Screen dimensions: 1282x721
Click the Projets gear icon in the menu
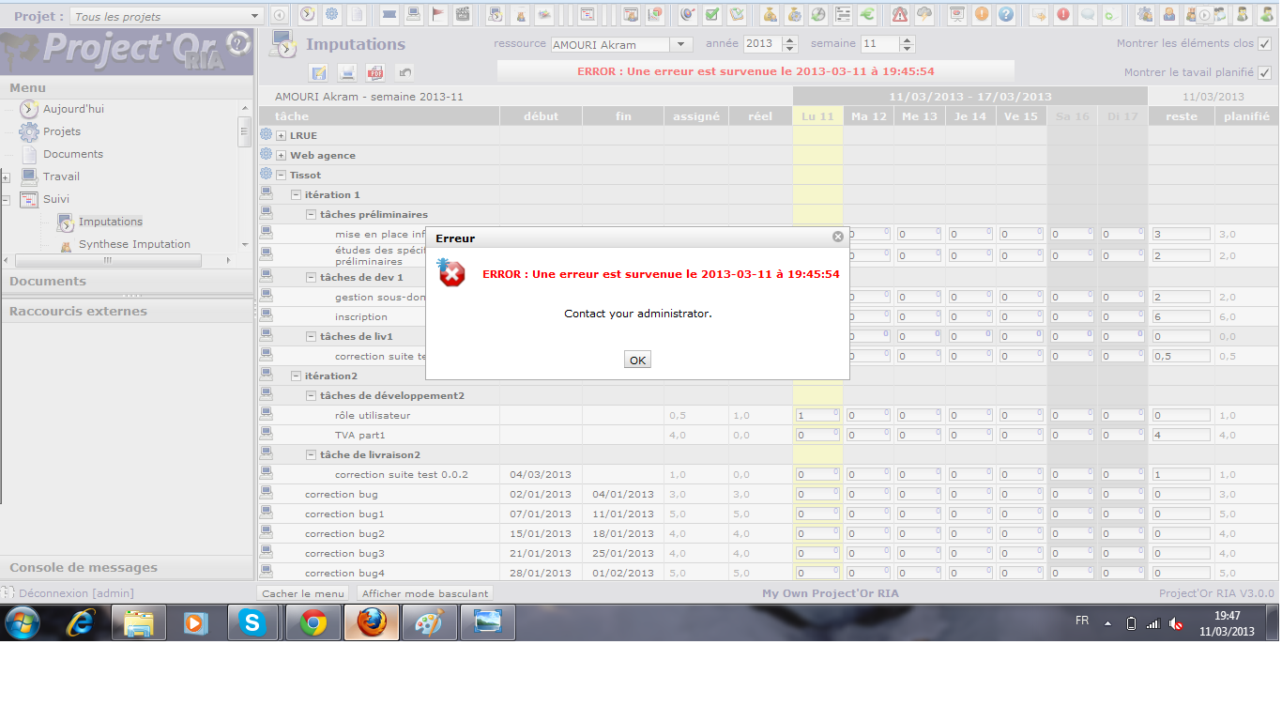pos(29,131)
